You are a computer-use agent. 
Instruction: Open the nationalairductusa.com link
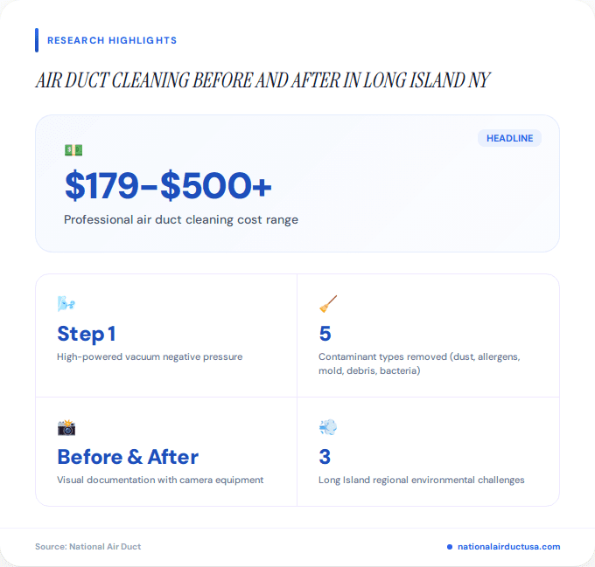(x=508, y=547)
